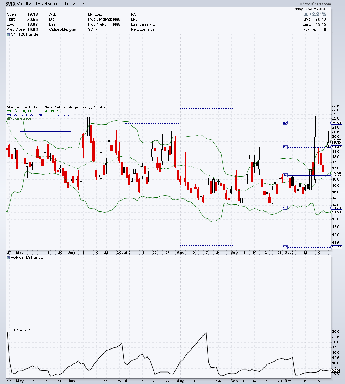The height and width of the screenshot is (384, 345).
Task: Click the date Friday 23-Oct-2026
Action: [x=309, y=9]
